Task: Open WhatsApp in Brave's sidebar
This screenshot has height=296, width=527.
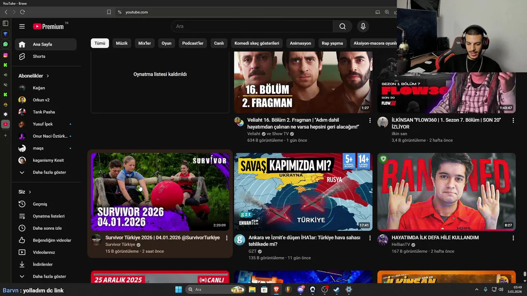Action: tap(5, 44)
